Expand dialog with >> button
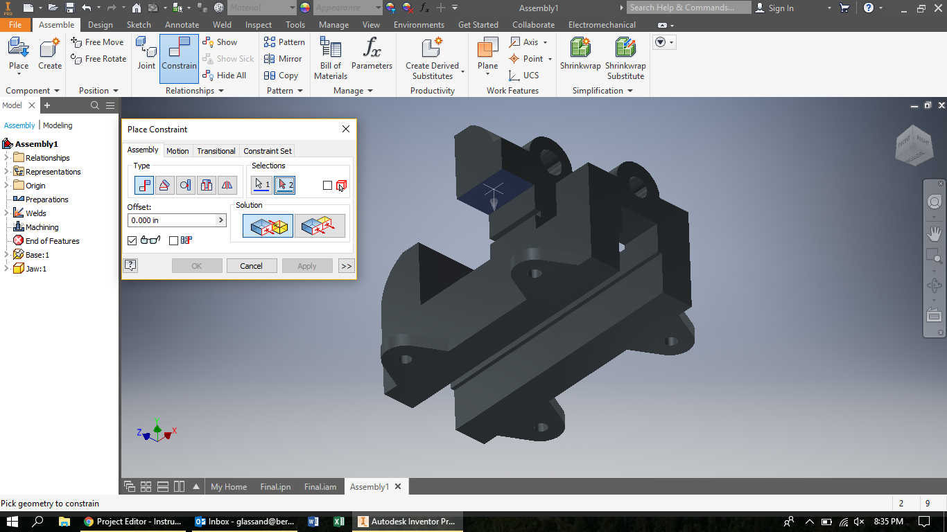 [346, 266]
